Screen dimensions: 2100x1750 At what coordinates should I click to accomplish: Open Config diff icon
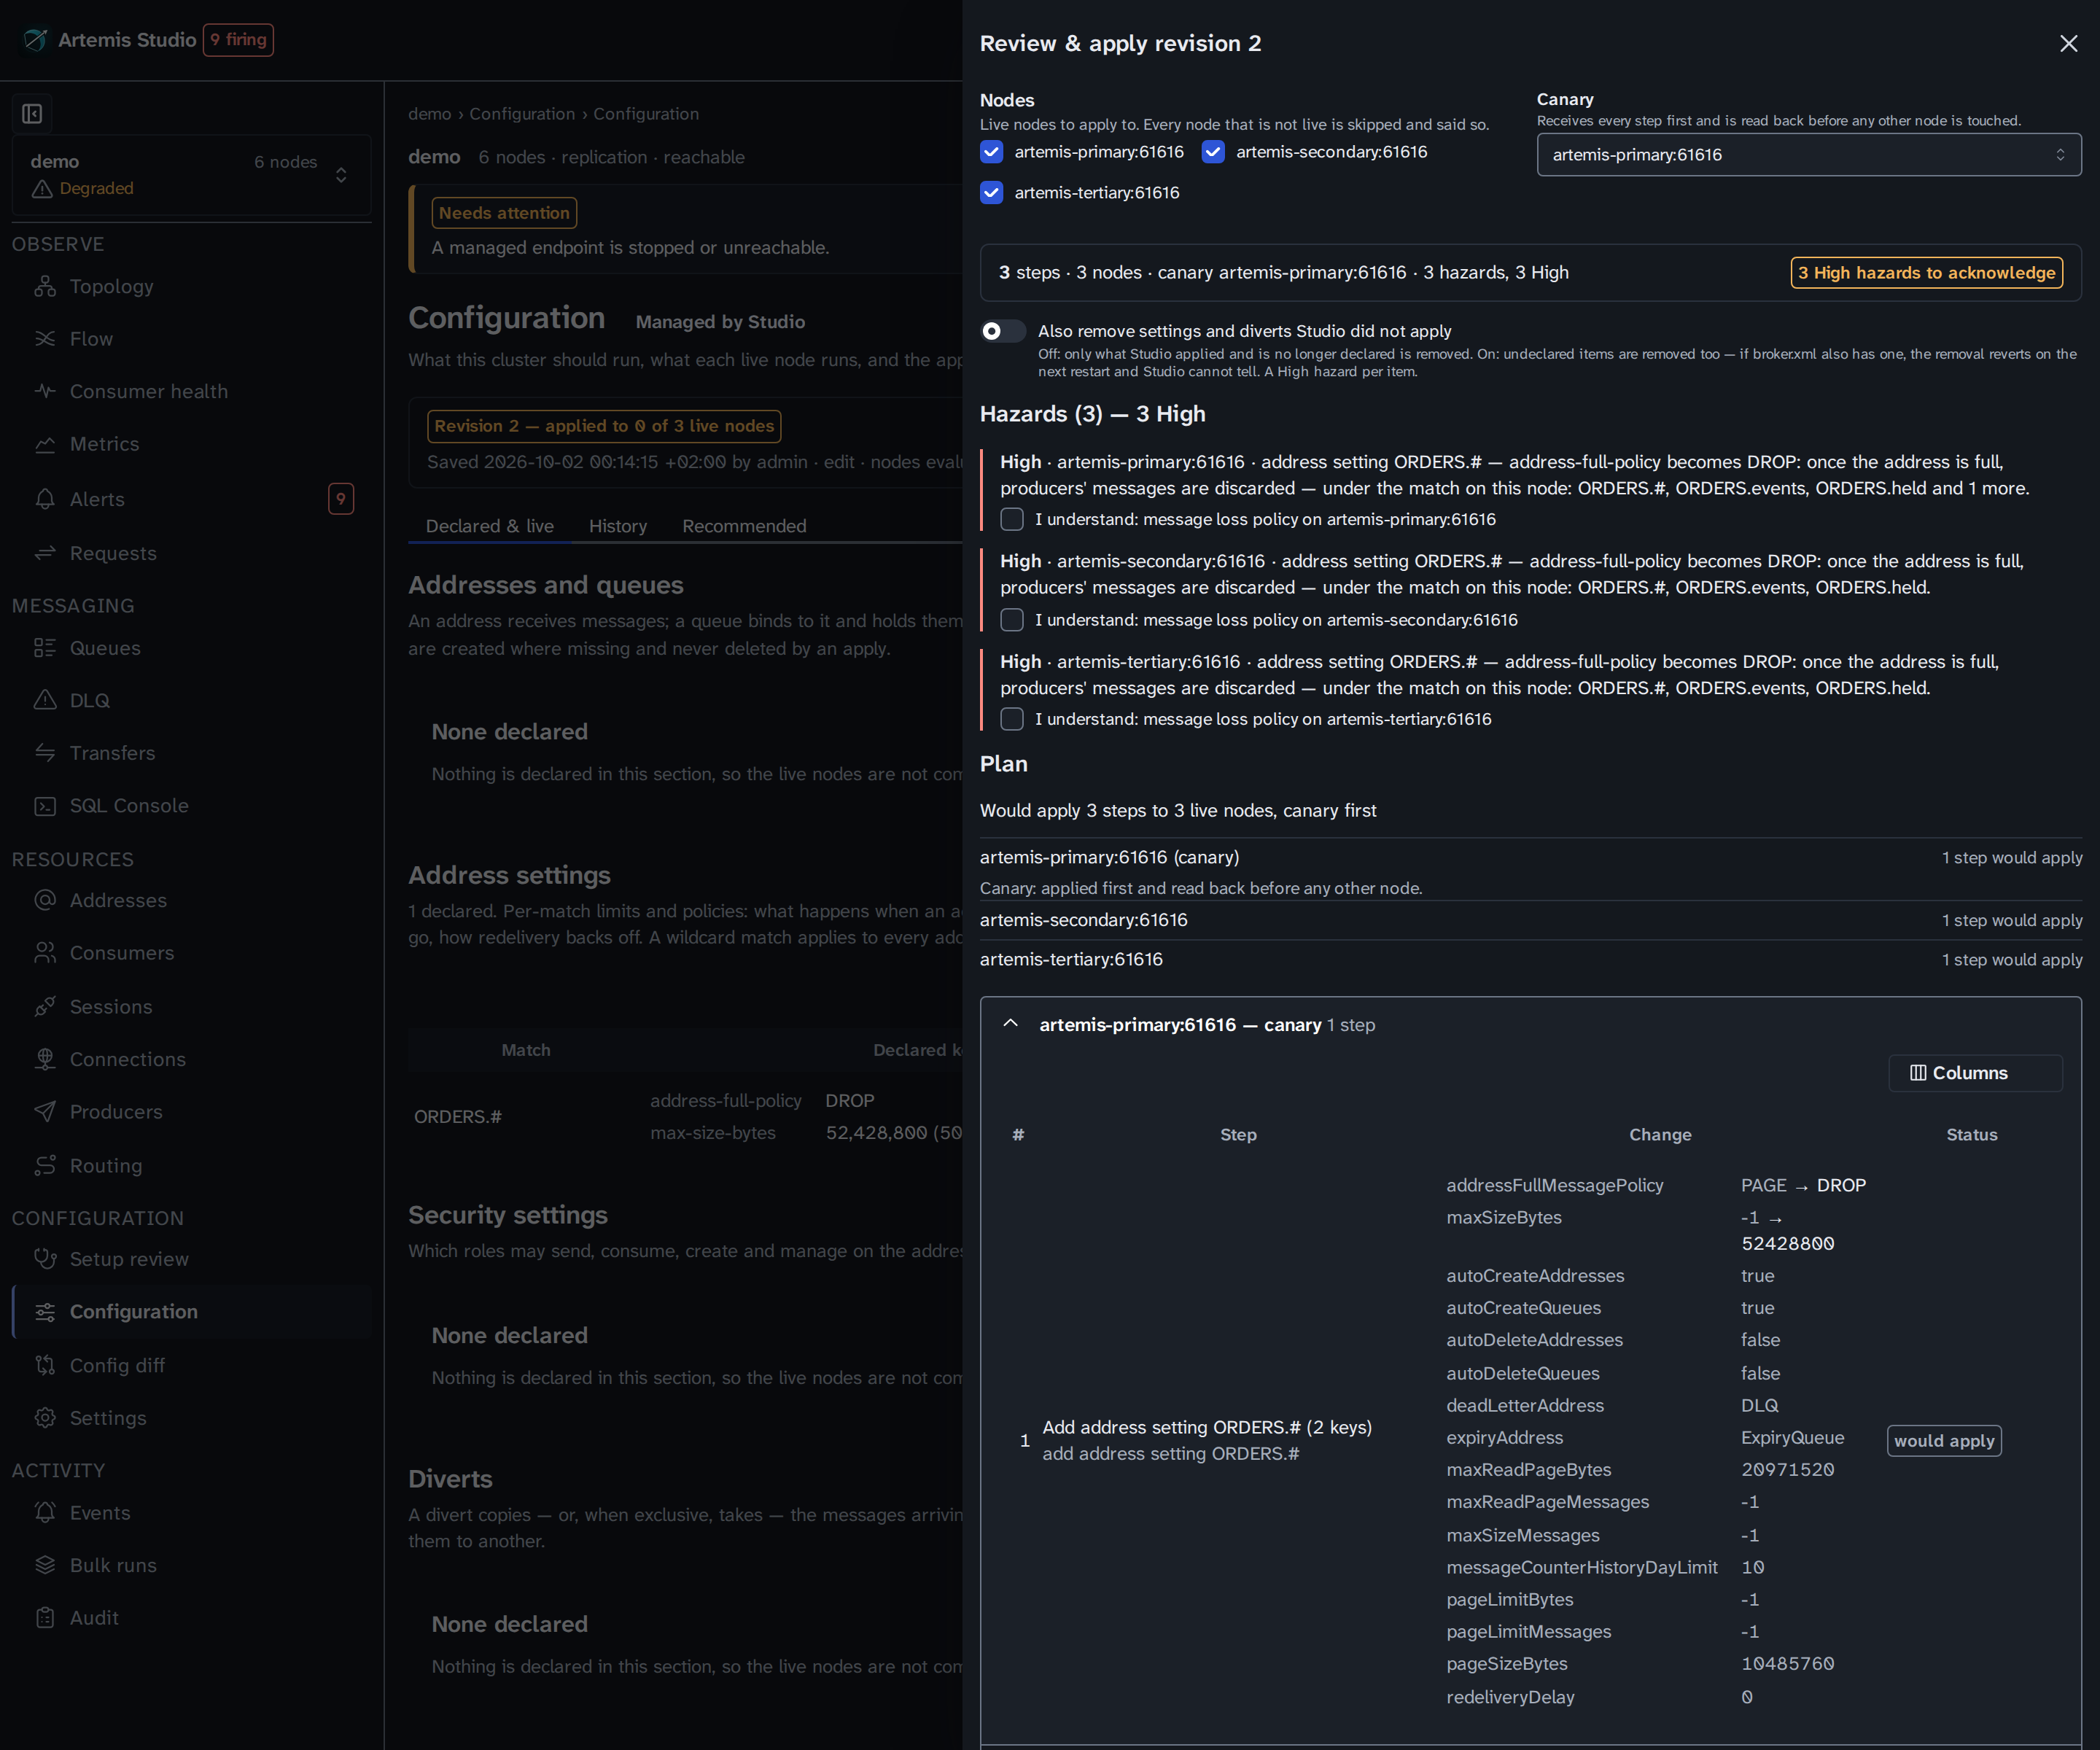(x=45, y=1365)
